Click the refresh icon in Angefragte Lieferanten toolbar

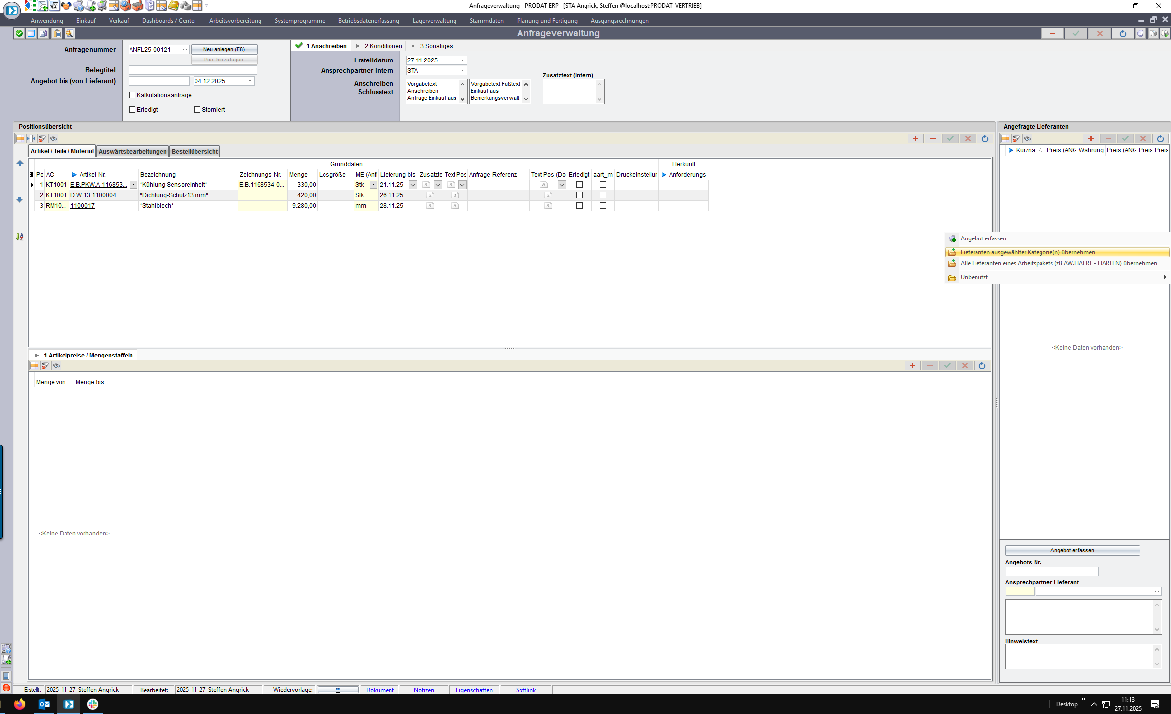(x=1160, y=139)
